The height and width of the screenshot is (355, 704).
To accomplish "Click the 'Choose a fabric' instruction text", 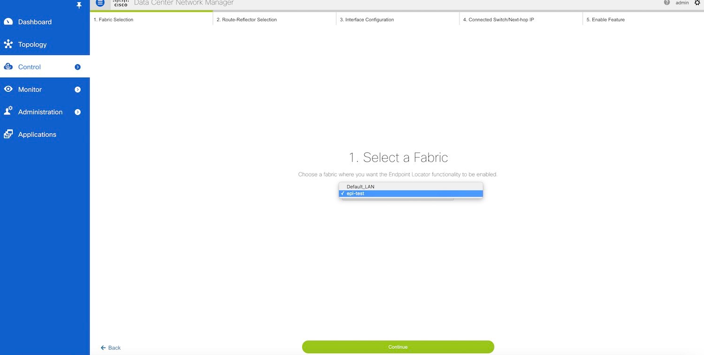I will [x=398, y=174].
